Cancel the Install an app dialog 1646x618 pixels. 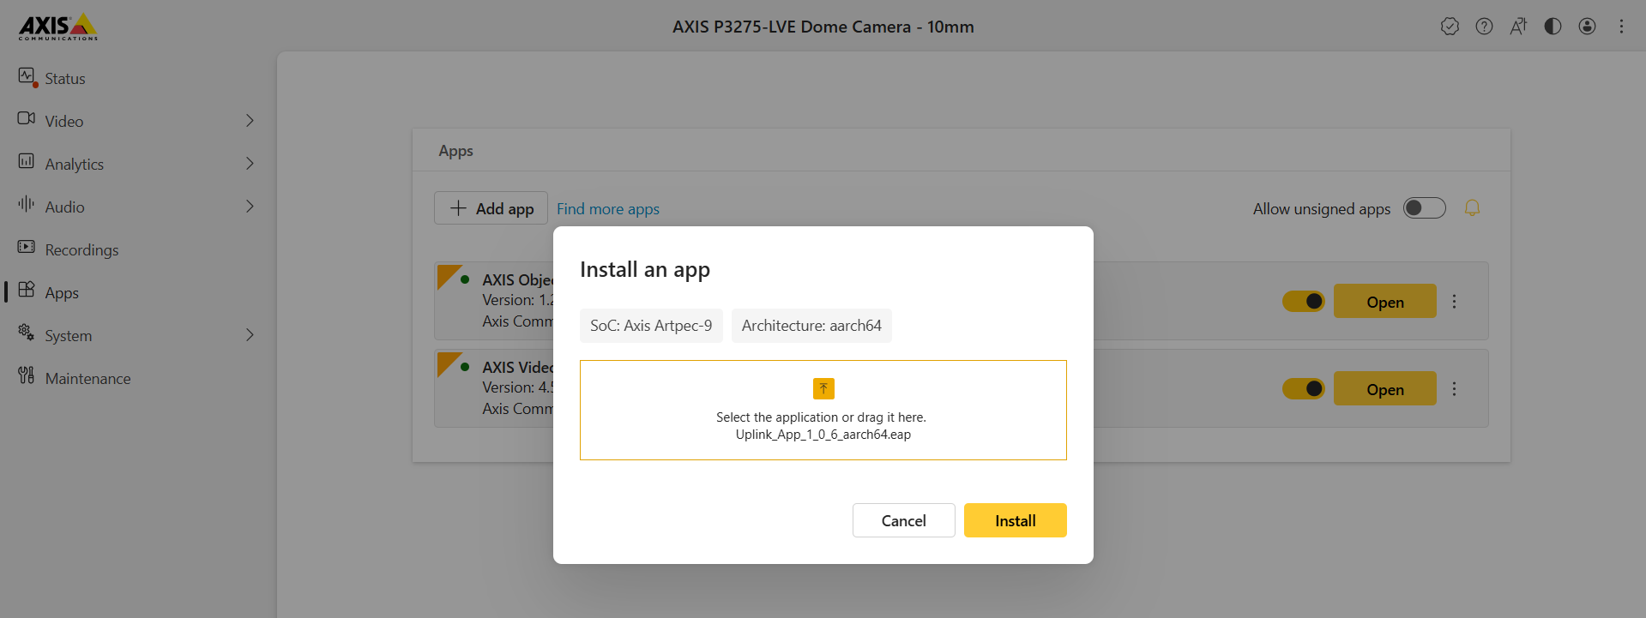click(x=903, y=520)
